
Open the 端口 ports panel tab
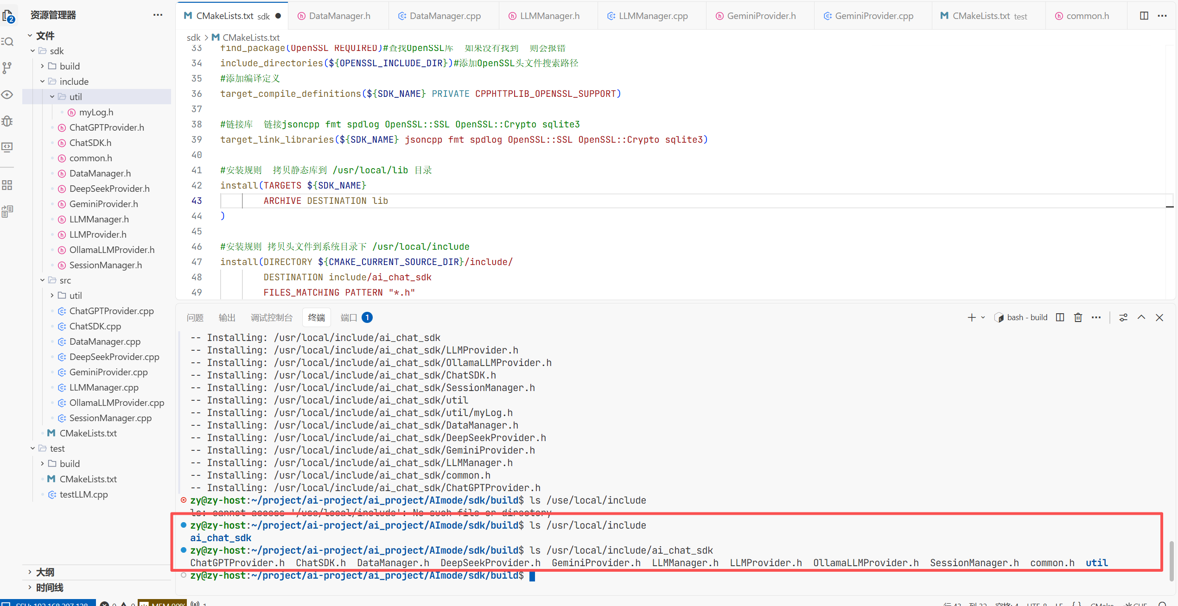(349, 318)
